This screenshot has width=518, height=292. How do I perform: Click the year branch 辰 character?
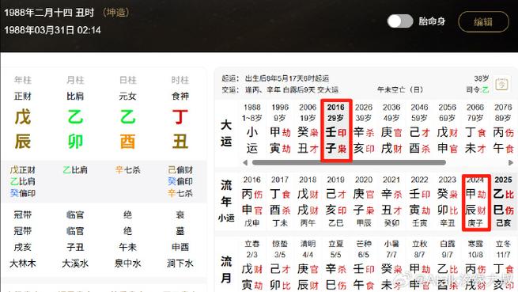pos(23,142)
